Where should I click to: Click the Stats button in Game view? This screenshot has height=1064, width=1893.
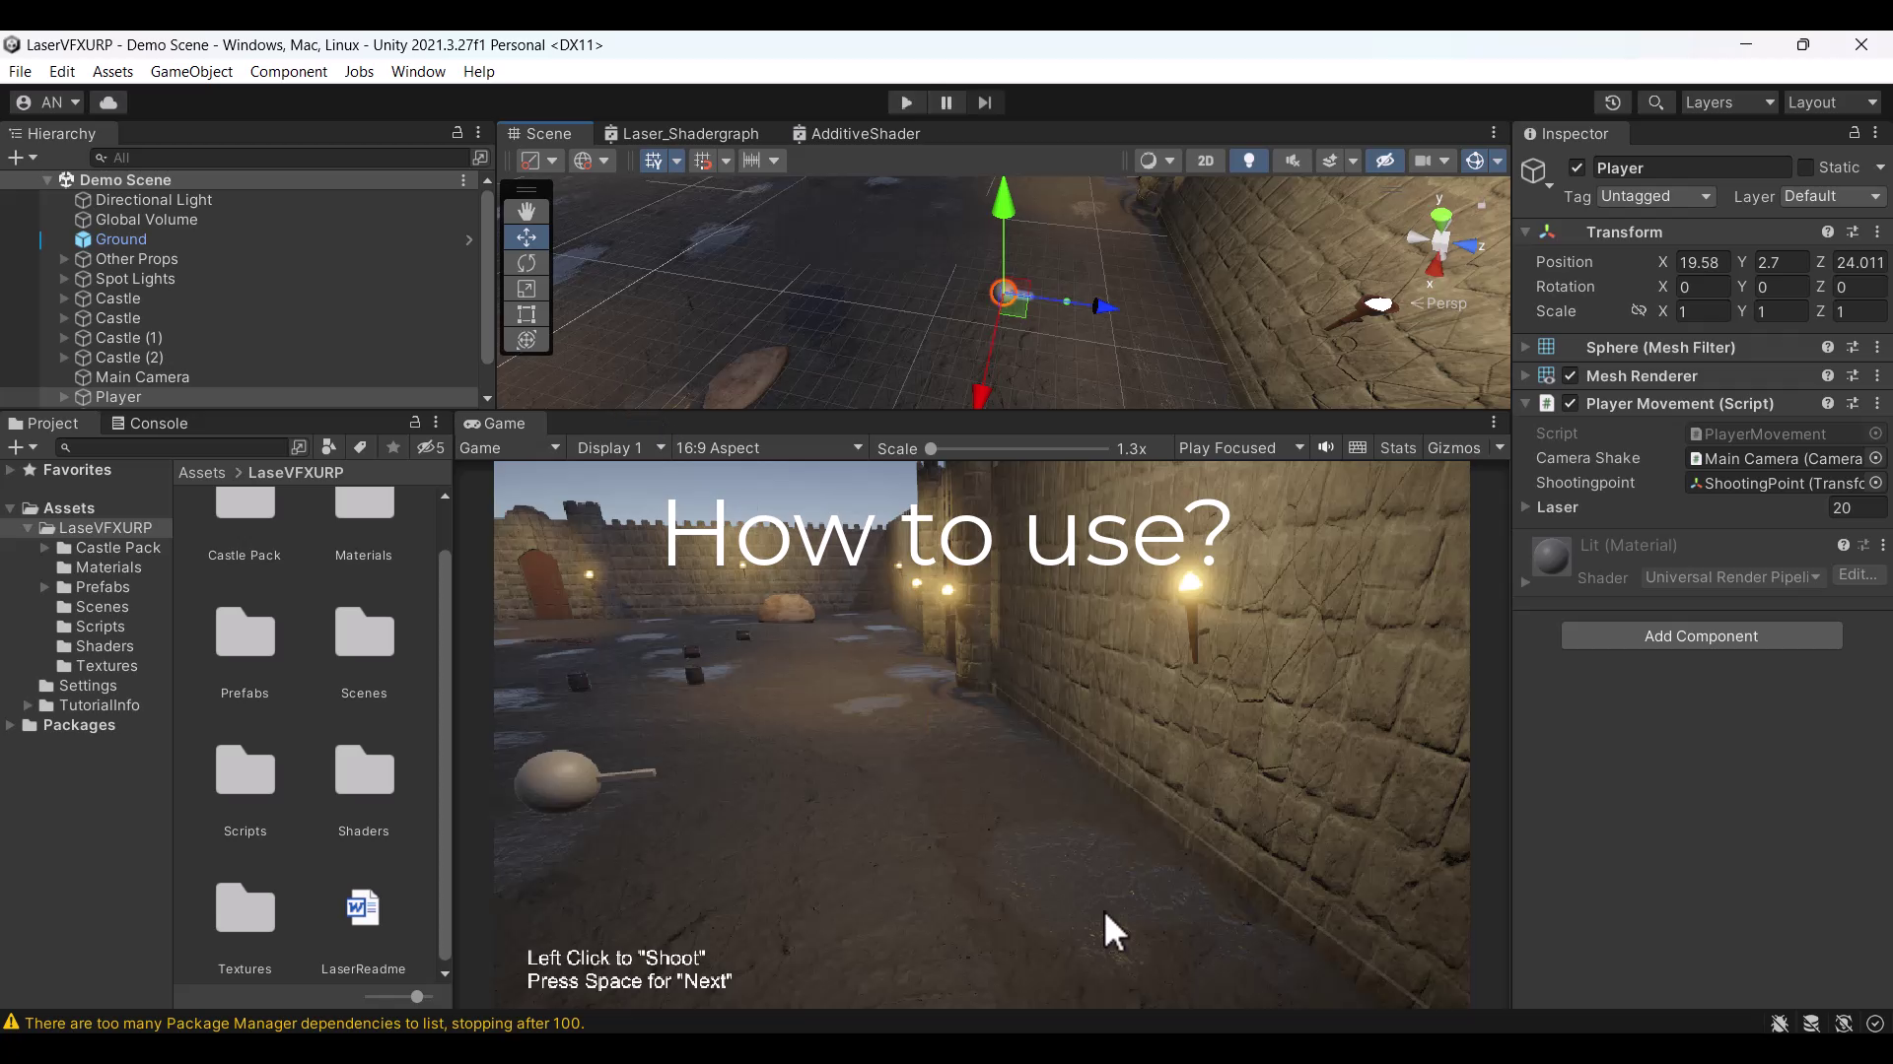(1398, 447)
